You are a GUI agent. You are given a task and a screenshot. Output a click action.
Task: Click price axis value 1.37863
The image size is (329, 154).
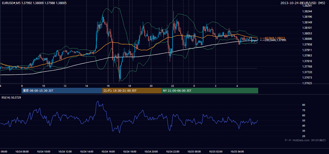(307, 55)
